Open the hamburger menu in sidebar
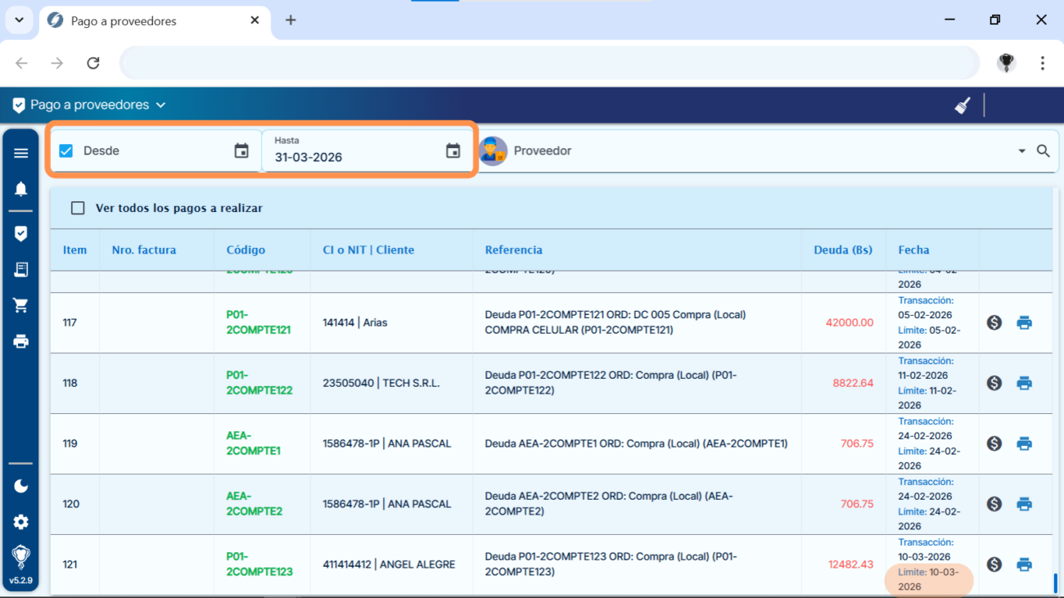 click(21, 153)
